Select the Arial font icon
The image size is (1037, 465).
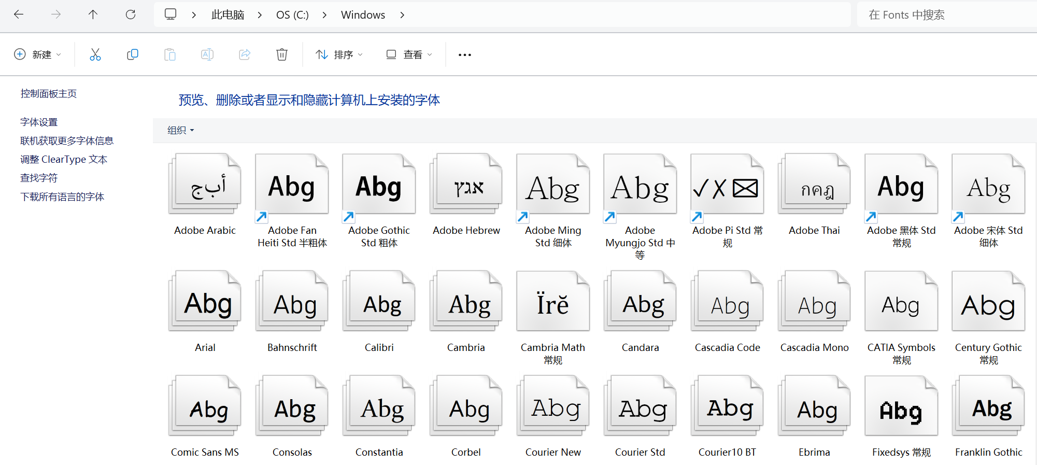coord(205,301)
